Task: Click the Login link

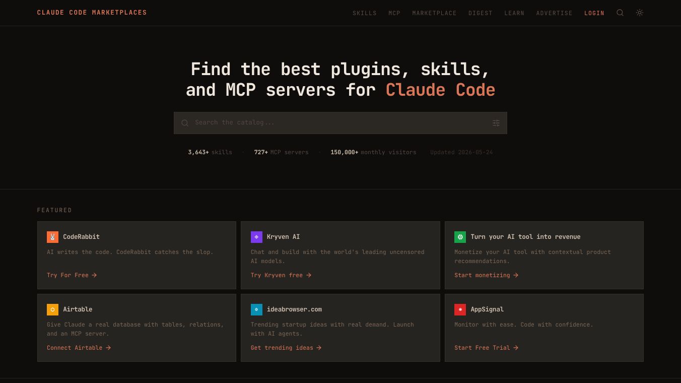Action: pos(594,13)
